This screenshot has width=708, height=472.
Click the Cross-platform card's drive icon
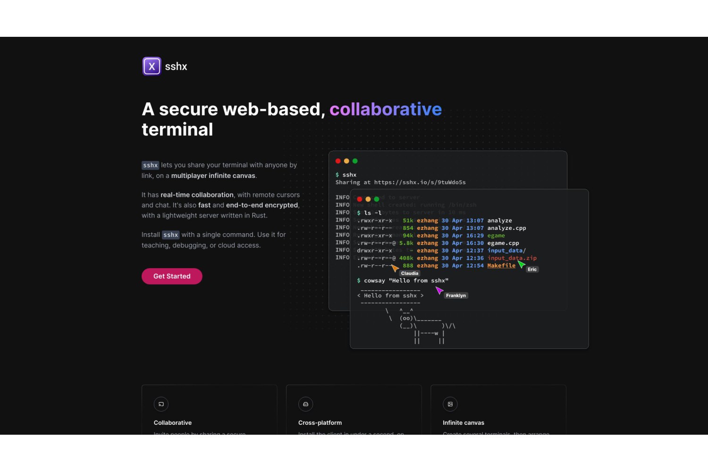[x=305, y=404]
